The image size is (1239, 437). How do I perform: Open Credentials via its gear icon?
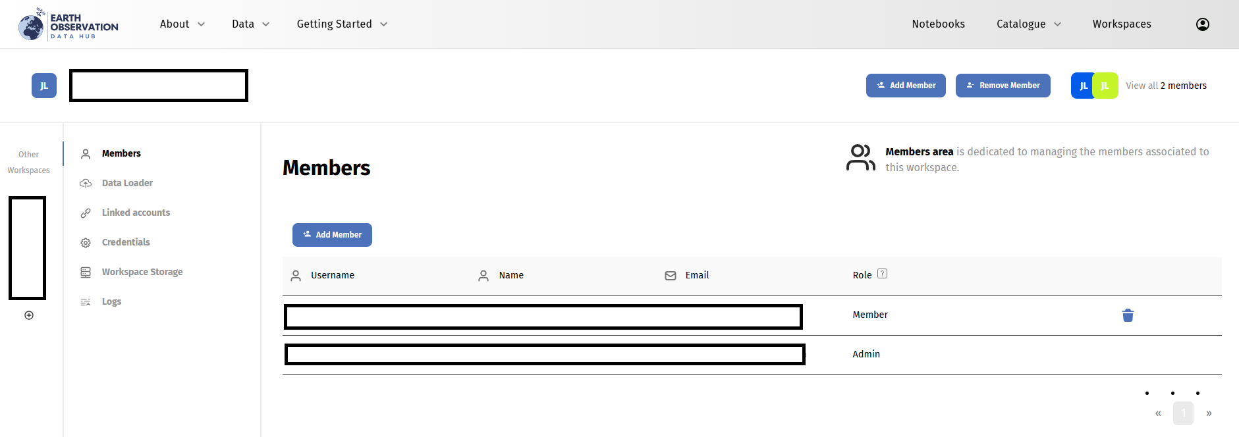coord(86,243)
